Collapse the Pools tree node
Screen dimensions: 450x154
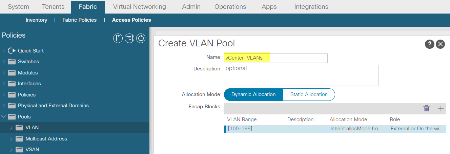[x=4, y=117]
